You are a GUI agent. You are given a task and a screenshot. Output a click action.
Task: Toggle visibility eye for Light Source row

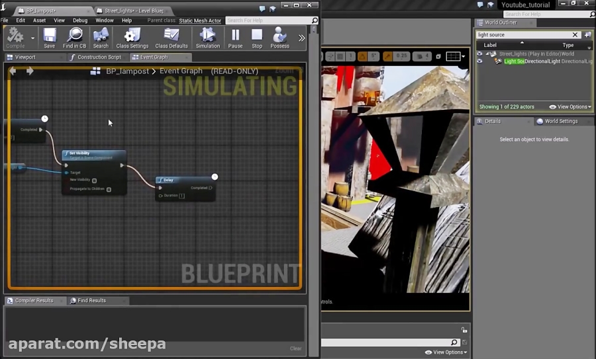479,61
